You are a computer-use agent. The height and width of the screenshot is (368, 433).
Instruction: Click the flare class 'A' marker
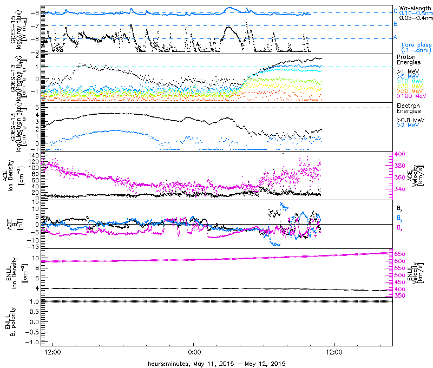click(395, 37)
